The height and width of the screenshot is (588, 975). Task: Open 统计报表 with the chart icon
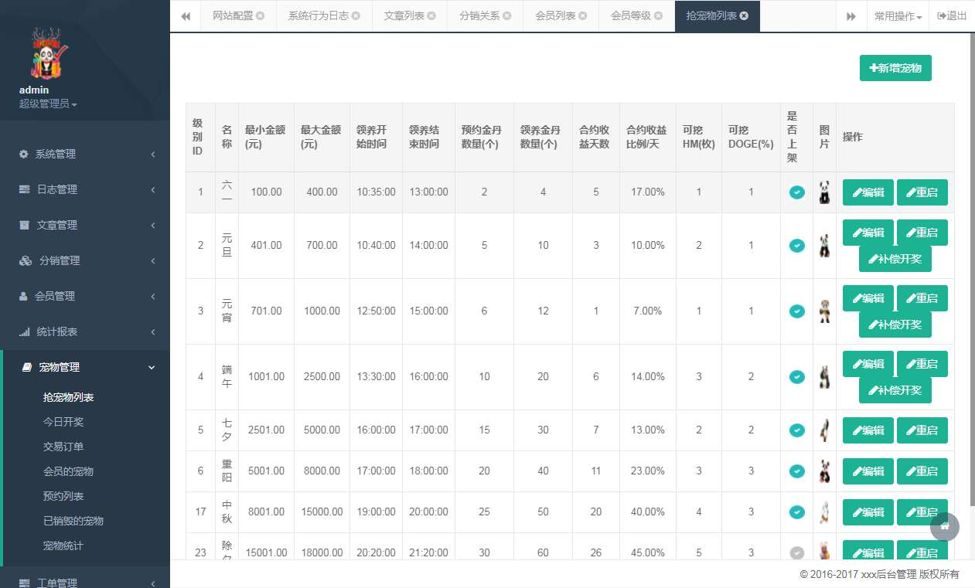[24, 331]
